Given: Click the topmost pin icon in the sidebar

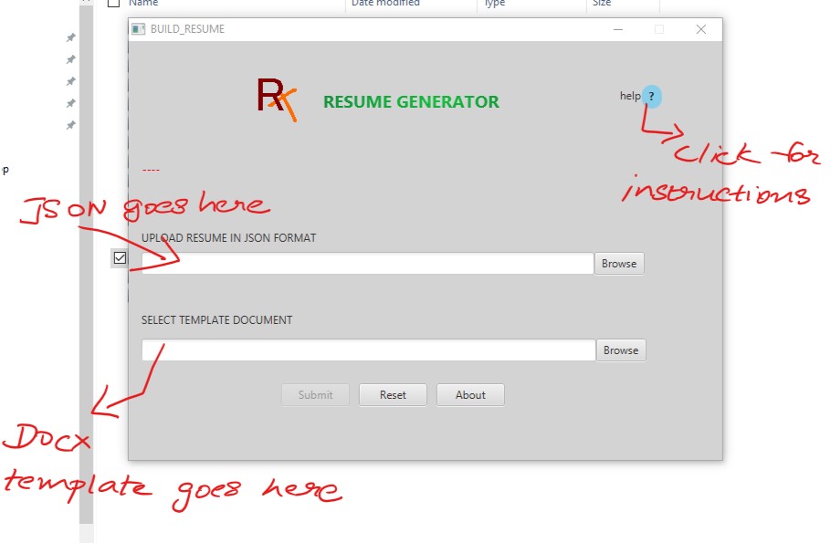Looking at the screenshot, I should click(x=70, y=37).
